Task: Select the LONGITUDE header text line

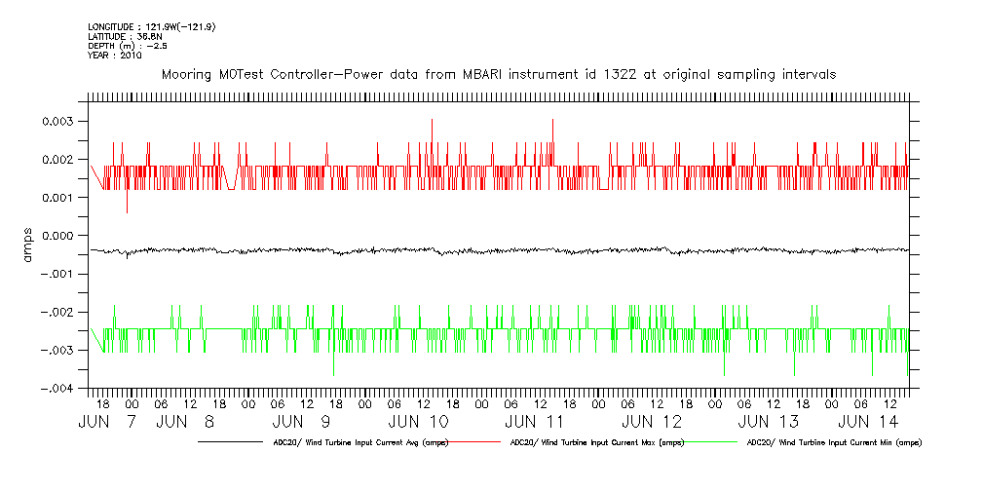Action: pos(151,26)
